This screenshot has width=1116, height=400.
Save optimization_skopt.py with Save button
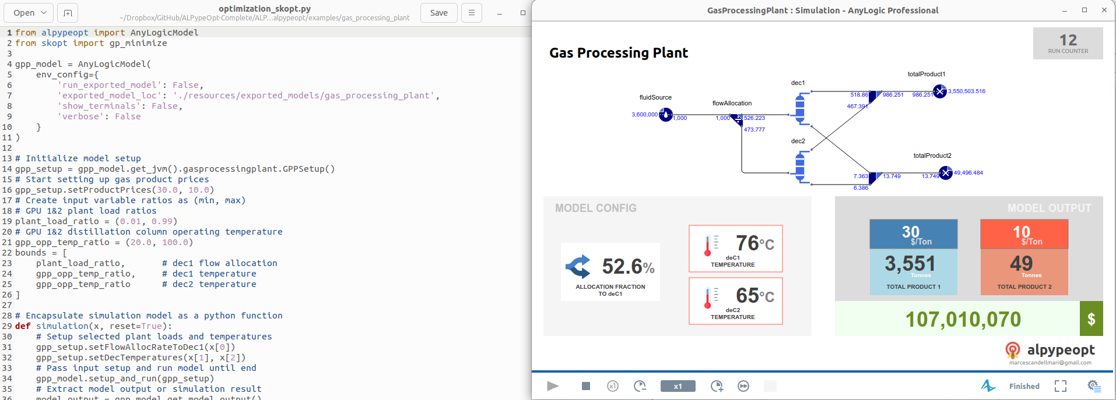click(x=438, y=13)
